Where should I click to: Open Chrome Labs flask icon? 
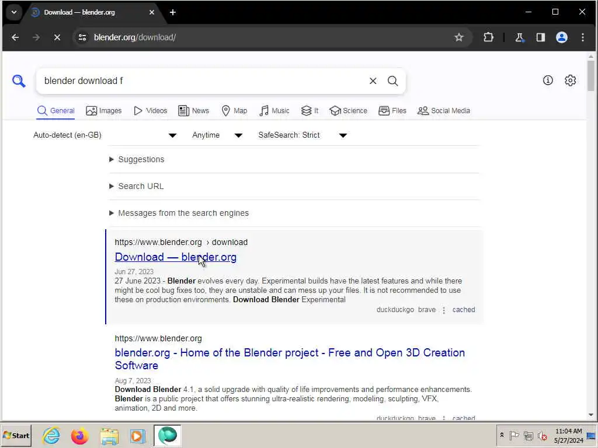(x=519, y=37)
